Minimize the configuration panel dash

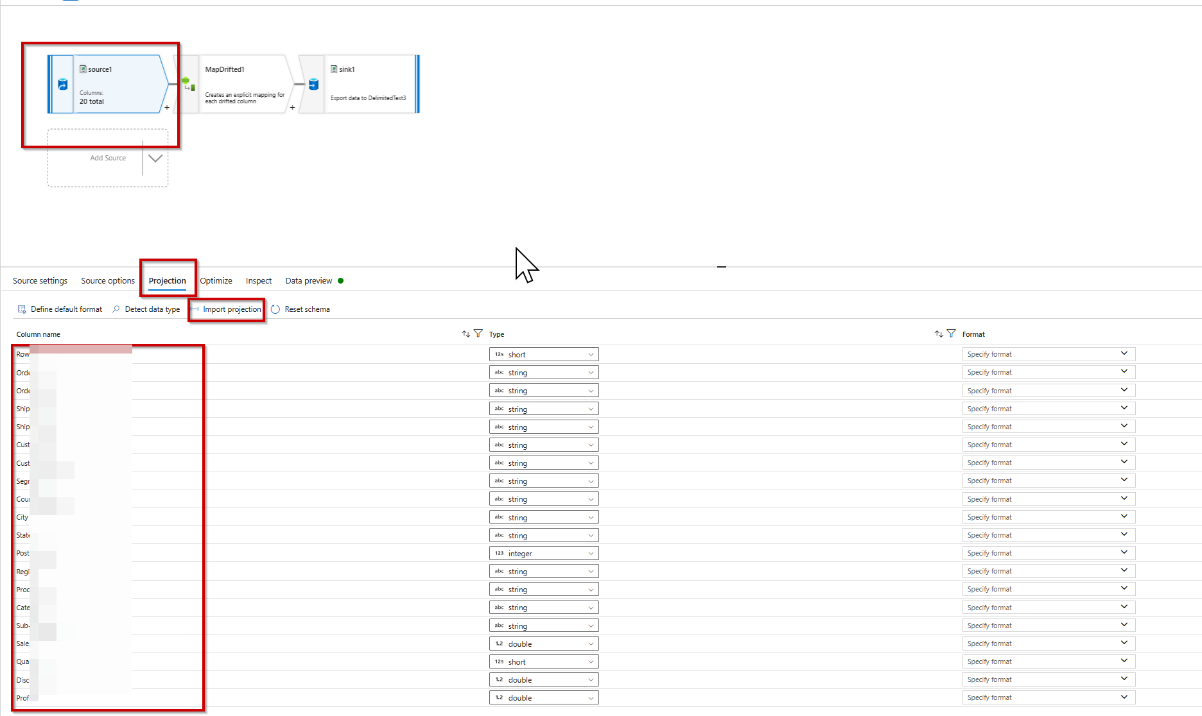[722, 266]
